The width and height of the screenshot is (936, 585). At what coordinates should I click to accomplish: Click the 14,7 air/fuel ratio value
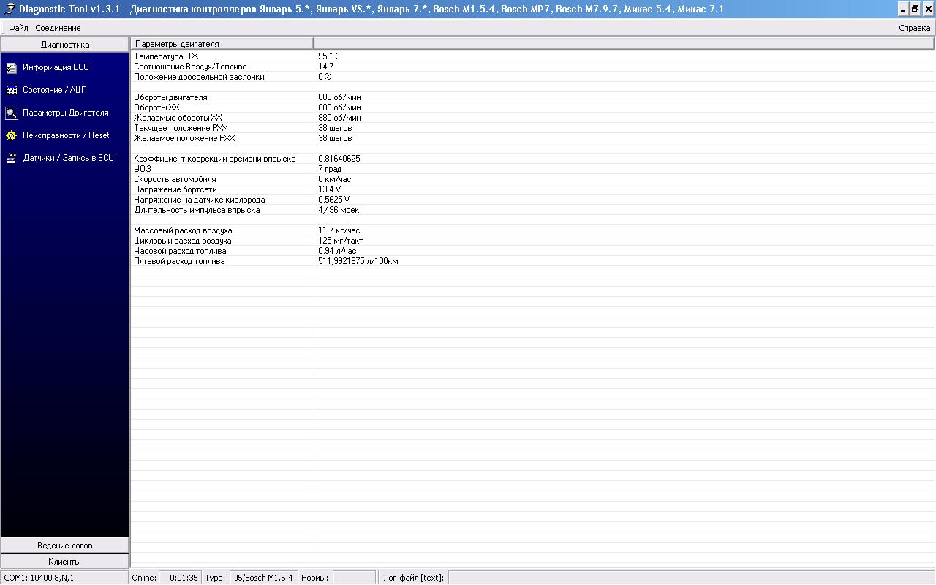click(x=325, y=67)
